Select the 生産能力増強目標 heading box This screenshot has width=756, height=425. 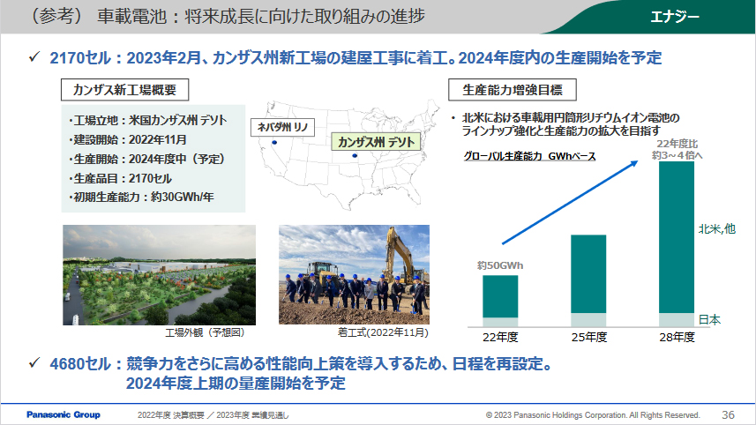[512, 90]
